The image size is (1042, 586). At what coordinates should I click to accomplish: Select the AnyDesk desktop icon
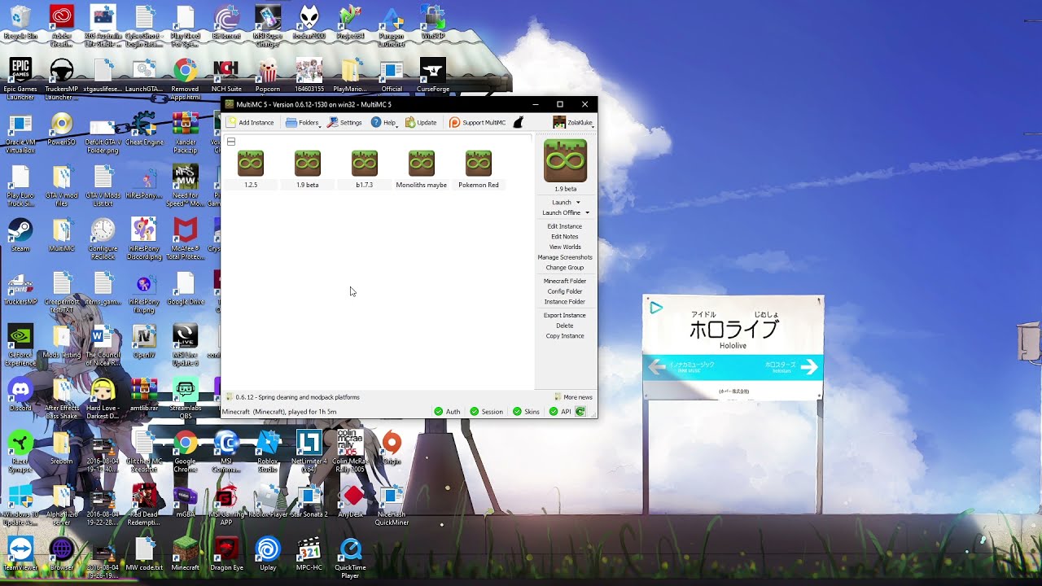pos(351,501)
